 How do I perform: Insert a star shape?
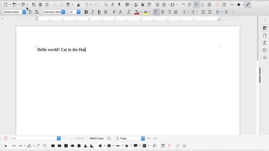coord(127,146)
